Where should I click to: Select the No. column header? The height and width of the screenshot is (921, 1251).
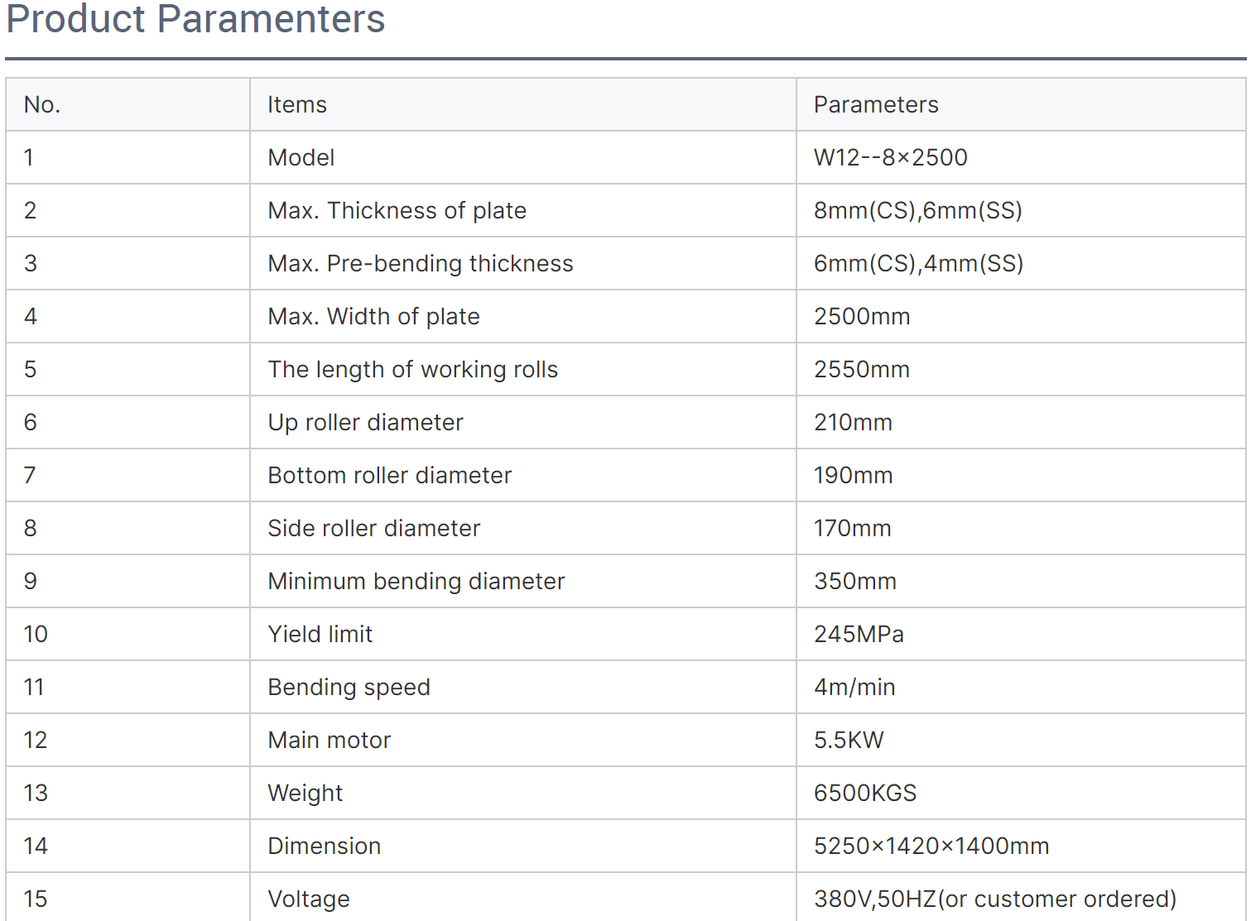128,104
